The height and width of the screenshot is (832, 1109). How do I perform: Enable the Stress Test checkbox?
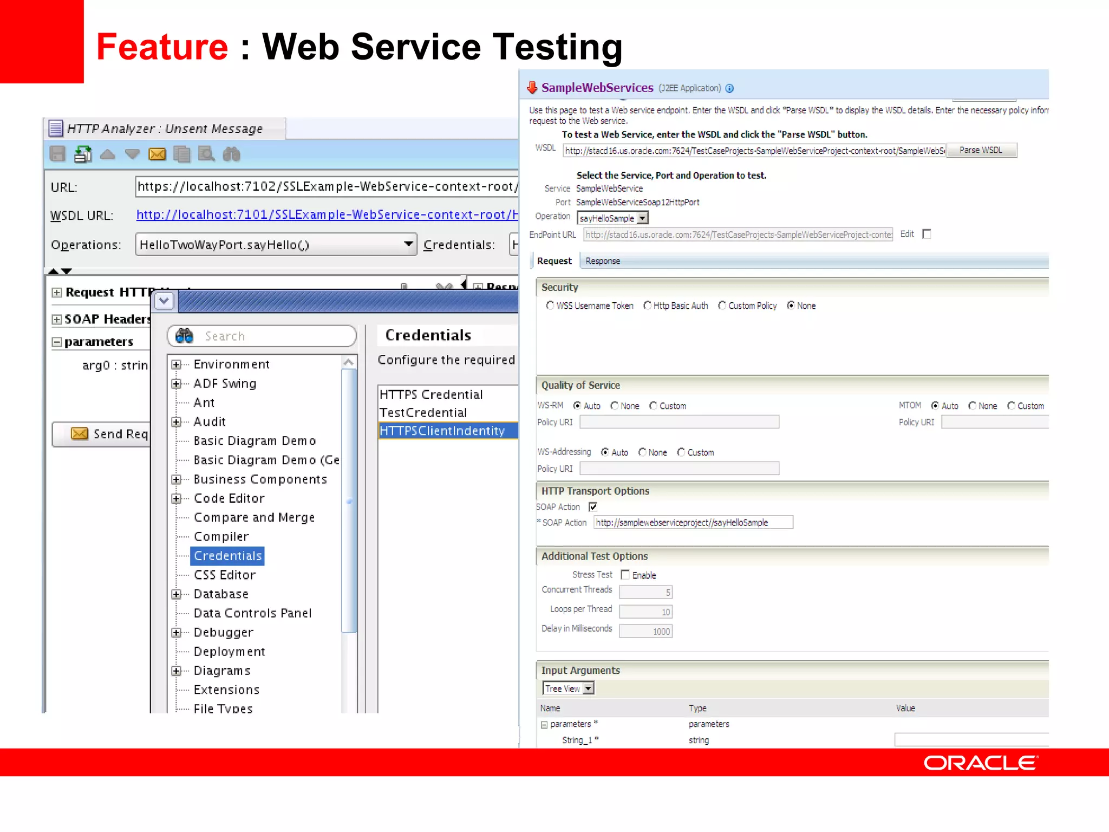625,575
